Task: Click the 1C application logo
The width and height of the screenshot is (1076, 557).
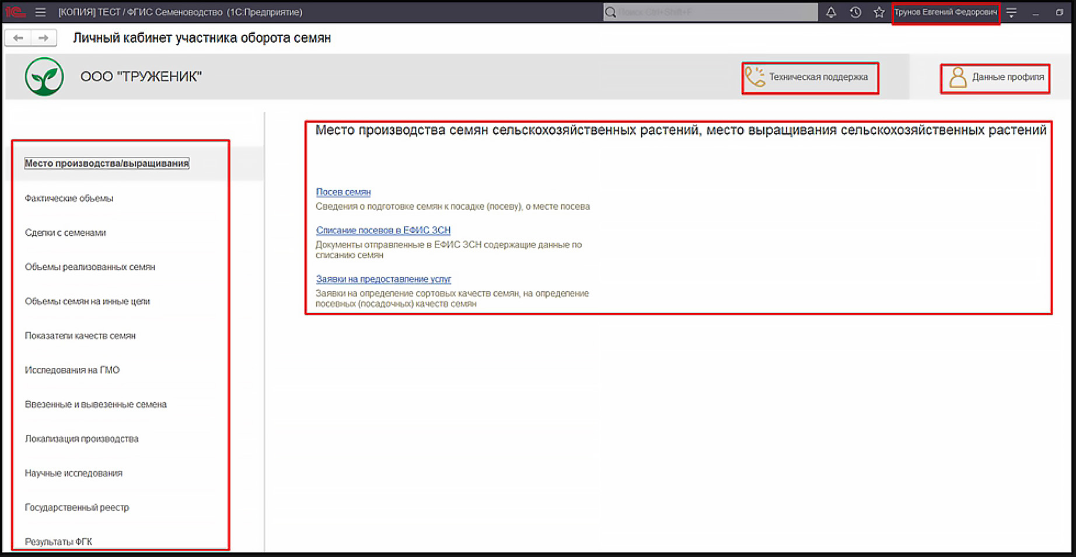Action: coord(16,12)
